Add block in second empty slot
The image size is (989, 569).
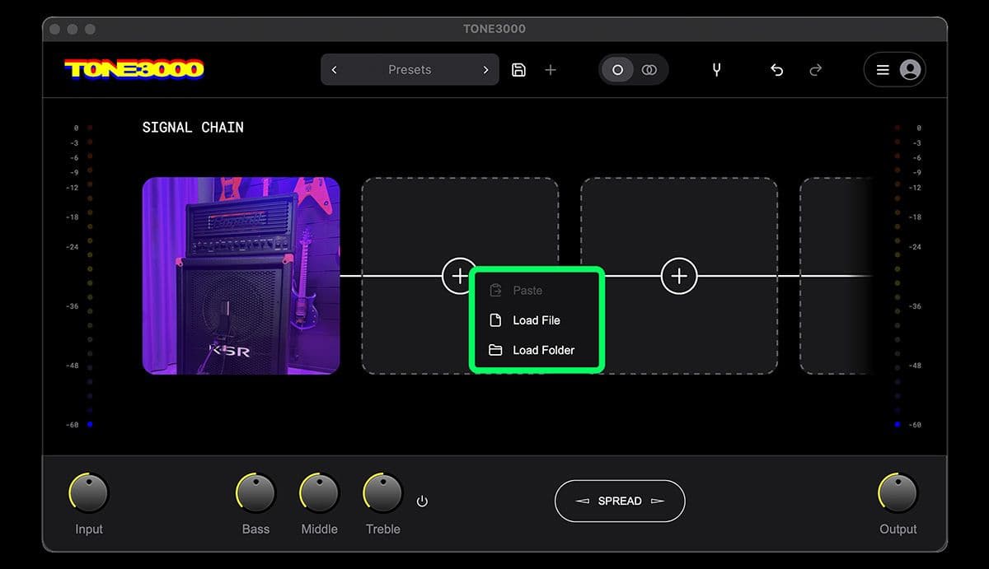(x=679, y=276)
